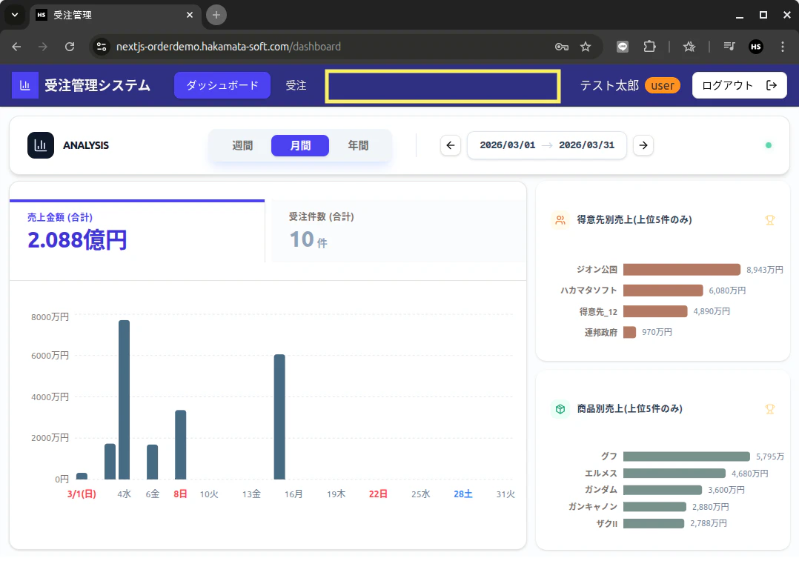Click the エルメス product sales bar
Image resolution: width=799 pixels, height=561 pixels.
pyautogui.click(x=674, y=474)
